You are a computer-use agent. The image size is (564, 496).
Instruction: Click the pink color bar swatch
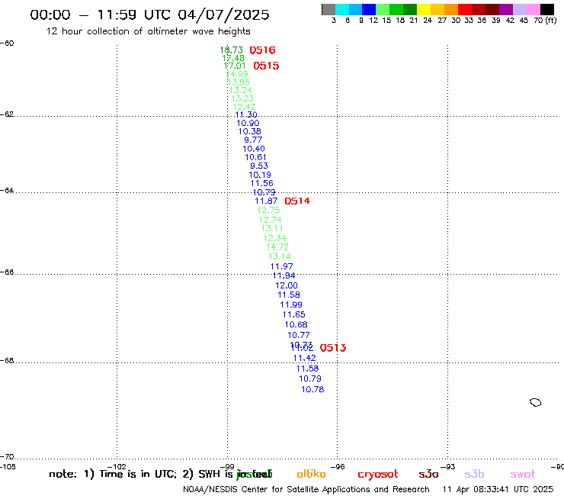point(533,9)
